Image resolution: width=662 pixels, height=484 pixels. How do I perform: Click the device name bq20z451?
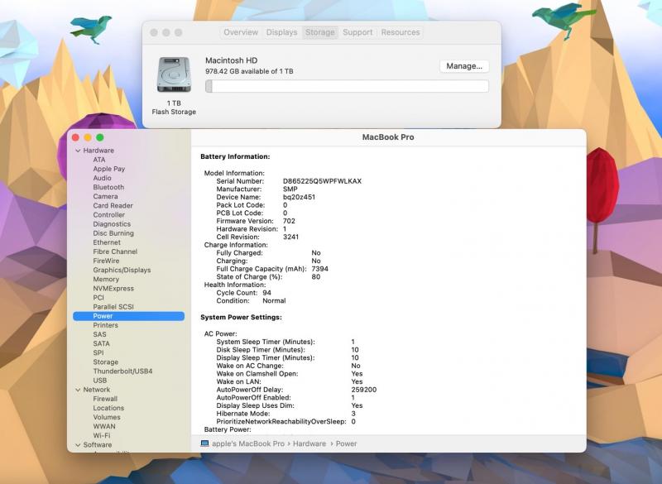click(299, 197)
